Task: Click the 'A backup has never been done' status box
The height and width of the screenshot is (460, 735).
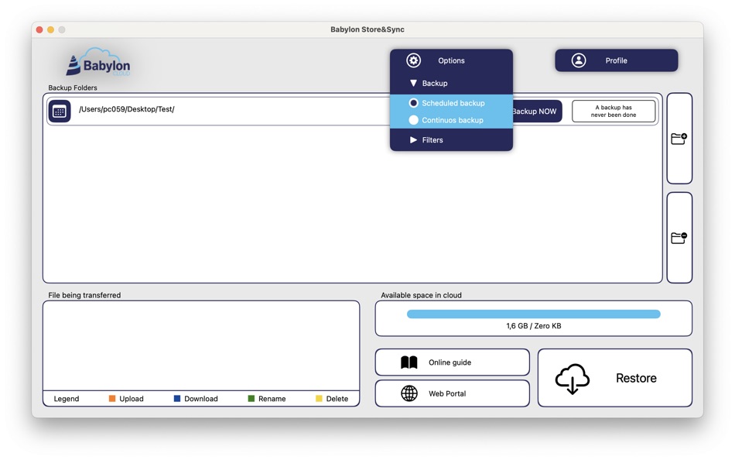Action: [x=614, y=112]
